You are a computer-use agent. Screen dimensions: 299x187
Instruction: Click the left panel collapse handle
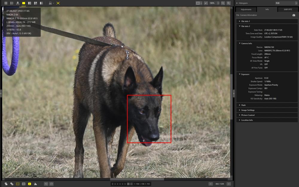pyautogui.click(x=1, y=93)
